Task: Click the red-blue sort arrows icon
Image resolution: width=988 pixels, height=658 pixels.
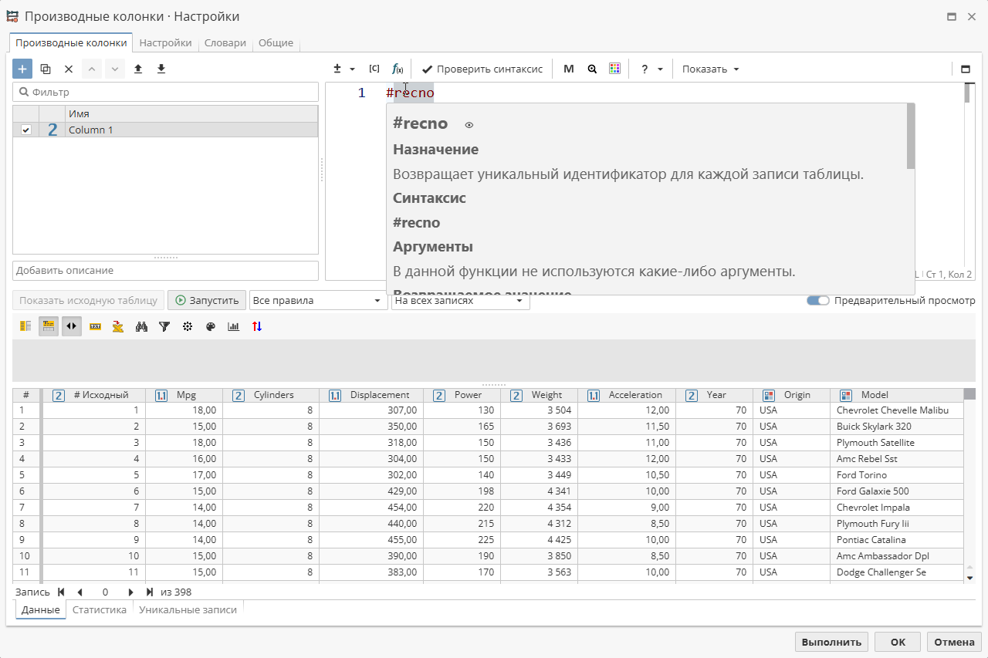Action: (x=257, y=326)
